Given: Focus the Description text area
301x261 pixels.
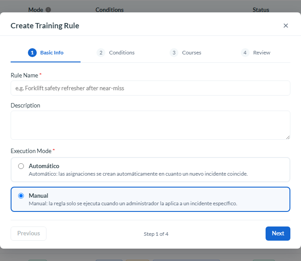Looking at the screenshot, I should [x=150, y=125].
